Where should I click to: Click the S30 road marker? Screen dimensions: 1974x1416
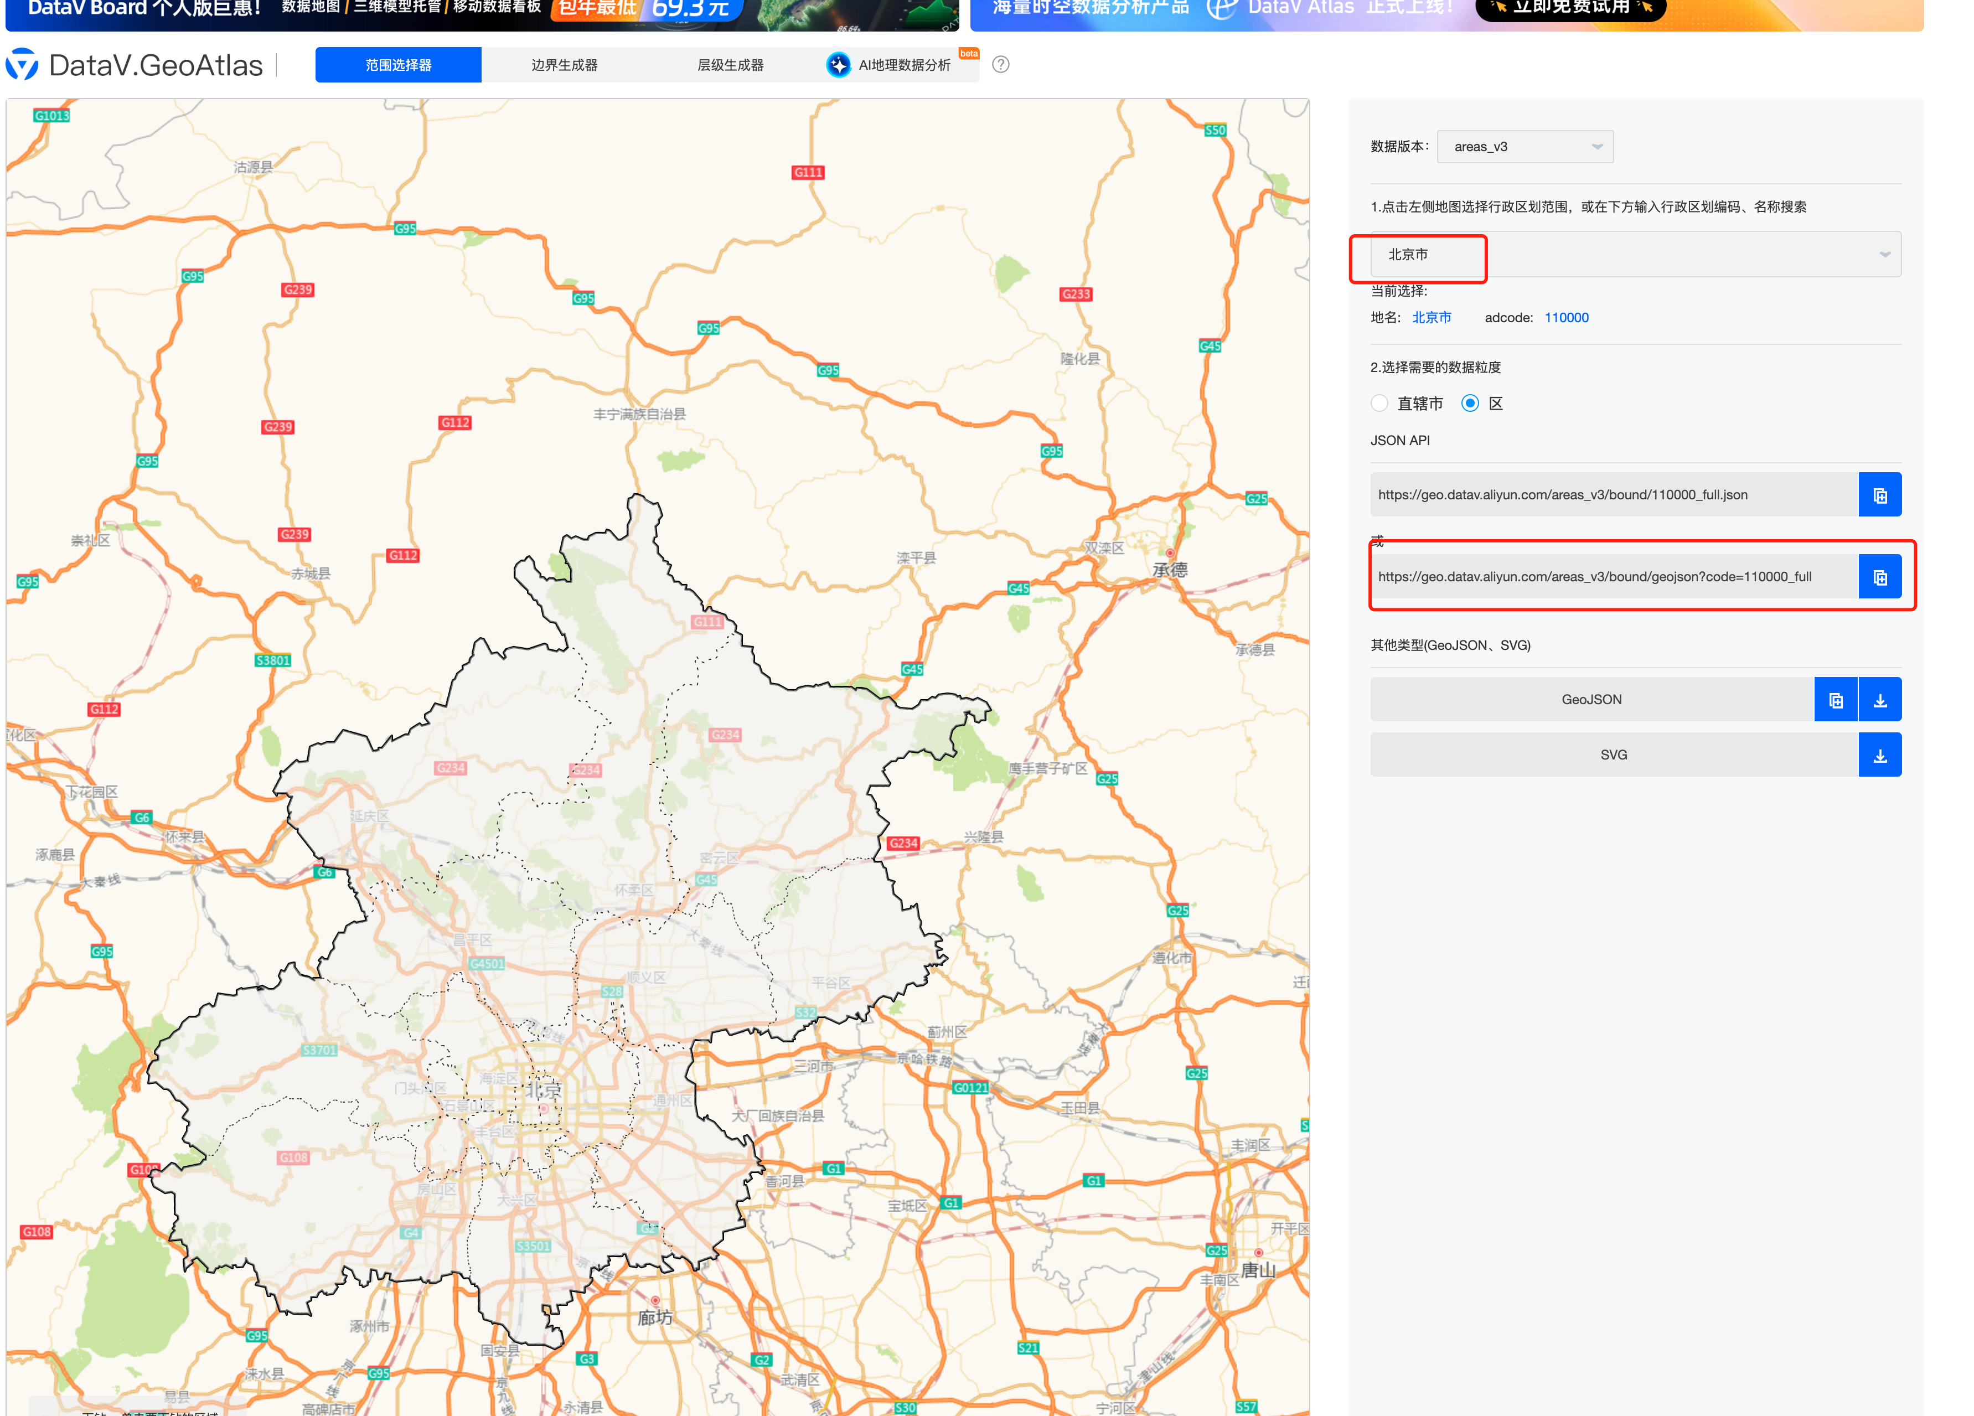[905, 1407]
